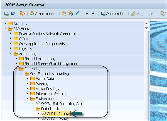
Task: Expand the Master Data folder
Action: pos(28,79)
